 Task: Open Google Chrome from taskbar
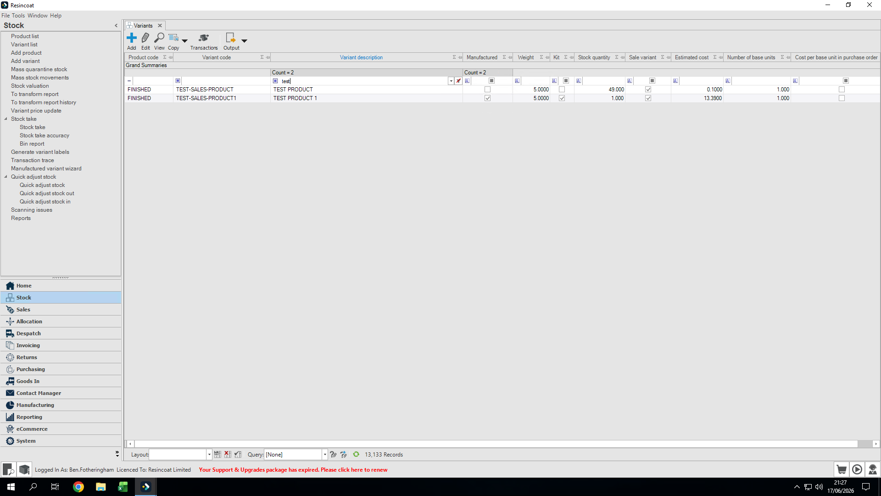[x=78, y=487]
